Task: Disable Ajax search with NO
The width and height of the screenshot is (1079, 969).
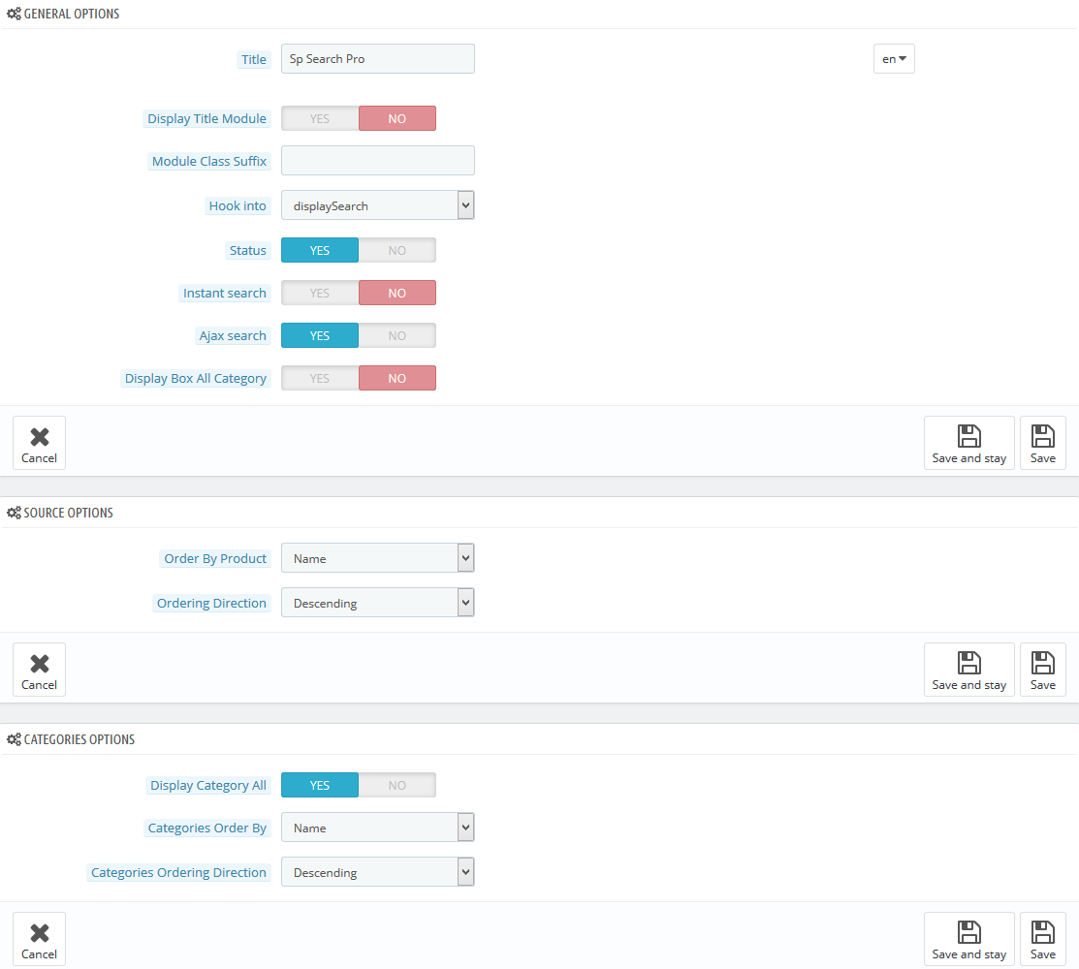Action: [397, 335]
